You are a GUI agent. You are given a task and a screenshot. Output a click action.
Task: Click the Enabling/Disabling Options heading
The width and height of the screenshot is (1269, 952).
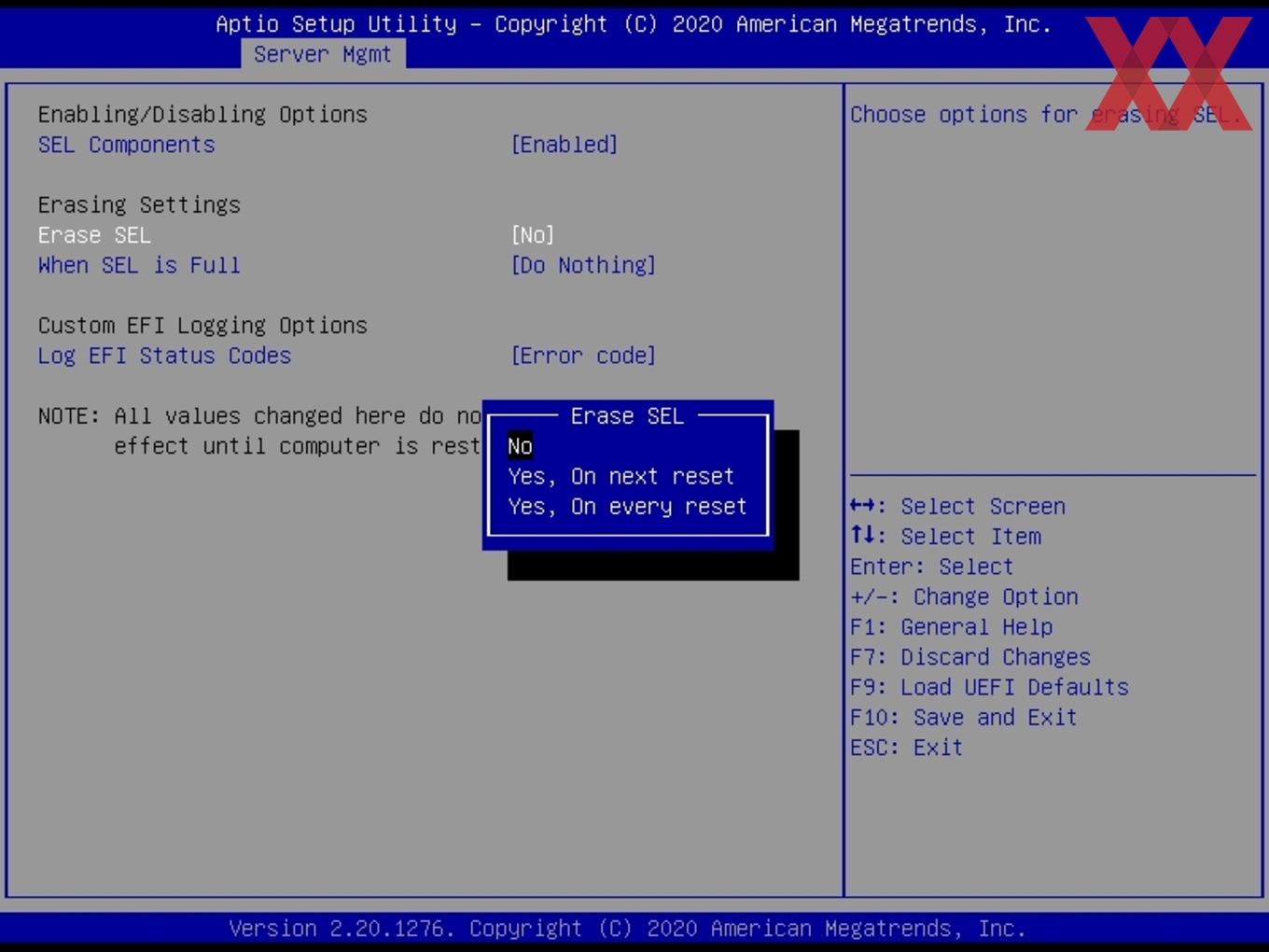(202, 115)
